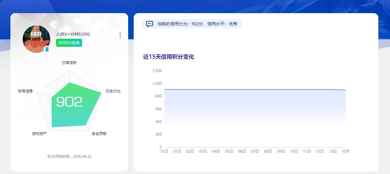Click the 01日 x-axis date label

pyautogui.click(x=177, y=151)
